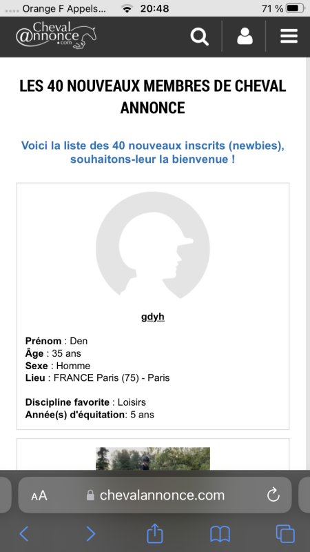
Task: Open the bookmarks book icon
Action: [x=220, y=534]
